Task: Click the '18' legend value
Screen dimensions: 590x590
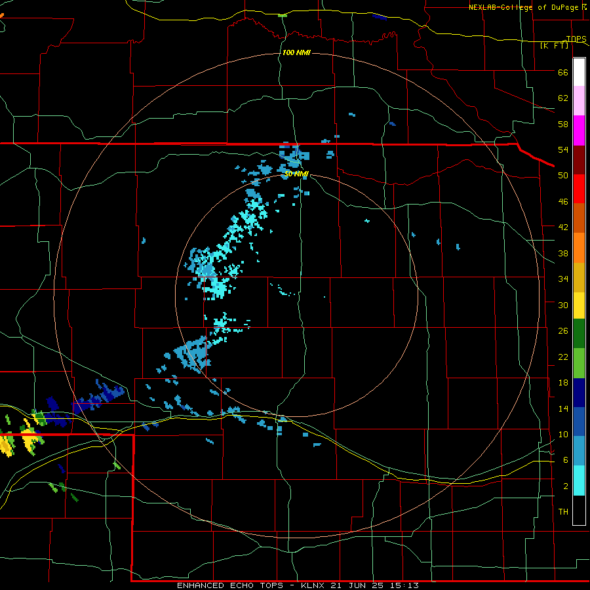Action: click(x=563, y=383)
